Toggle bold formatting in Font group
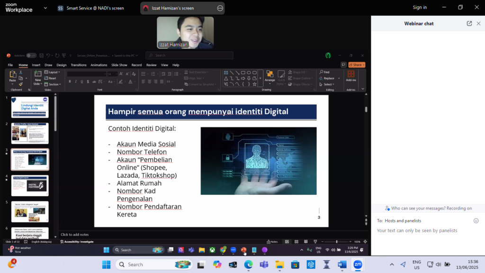Image resolution: width=485 pixels, height=273 pixels. (x=70, y=82)
